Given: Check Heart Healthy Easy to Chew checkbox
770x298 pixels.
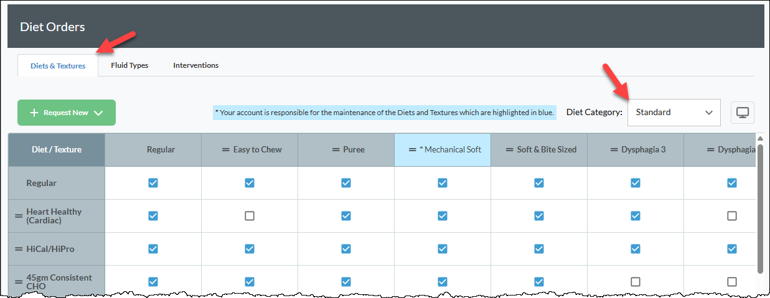Looking at the screenshot, I should [250, 216].
